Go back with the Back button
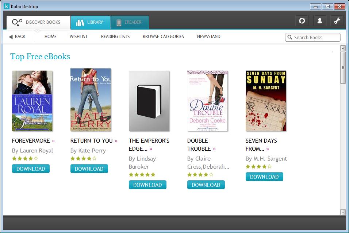Image resolution: width=349 pixels, height=233 pixels. click(x=17, y=37)
